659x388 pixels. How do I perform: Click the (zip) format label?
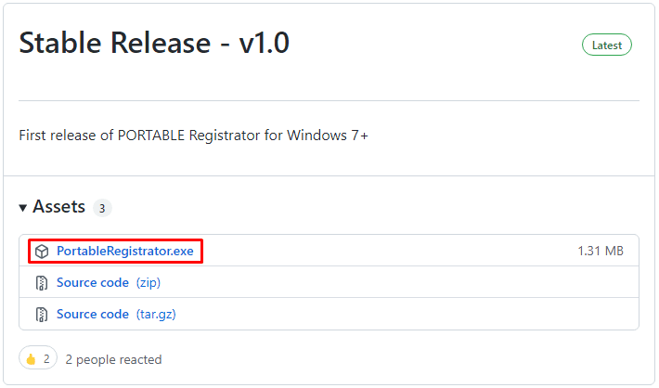[x=149, y=282]
